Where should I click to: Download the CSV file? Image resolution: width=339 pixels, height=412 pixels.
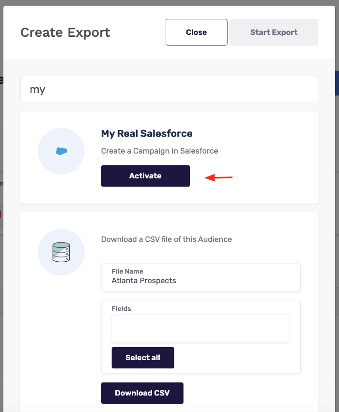pos(142,393)
